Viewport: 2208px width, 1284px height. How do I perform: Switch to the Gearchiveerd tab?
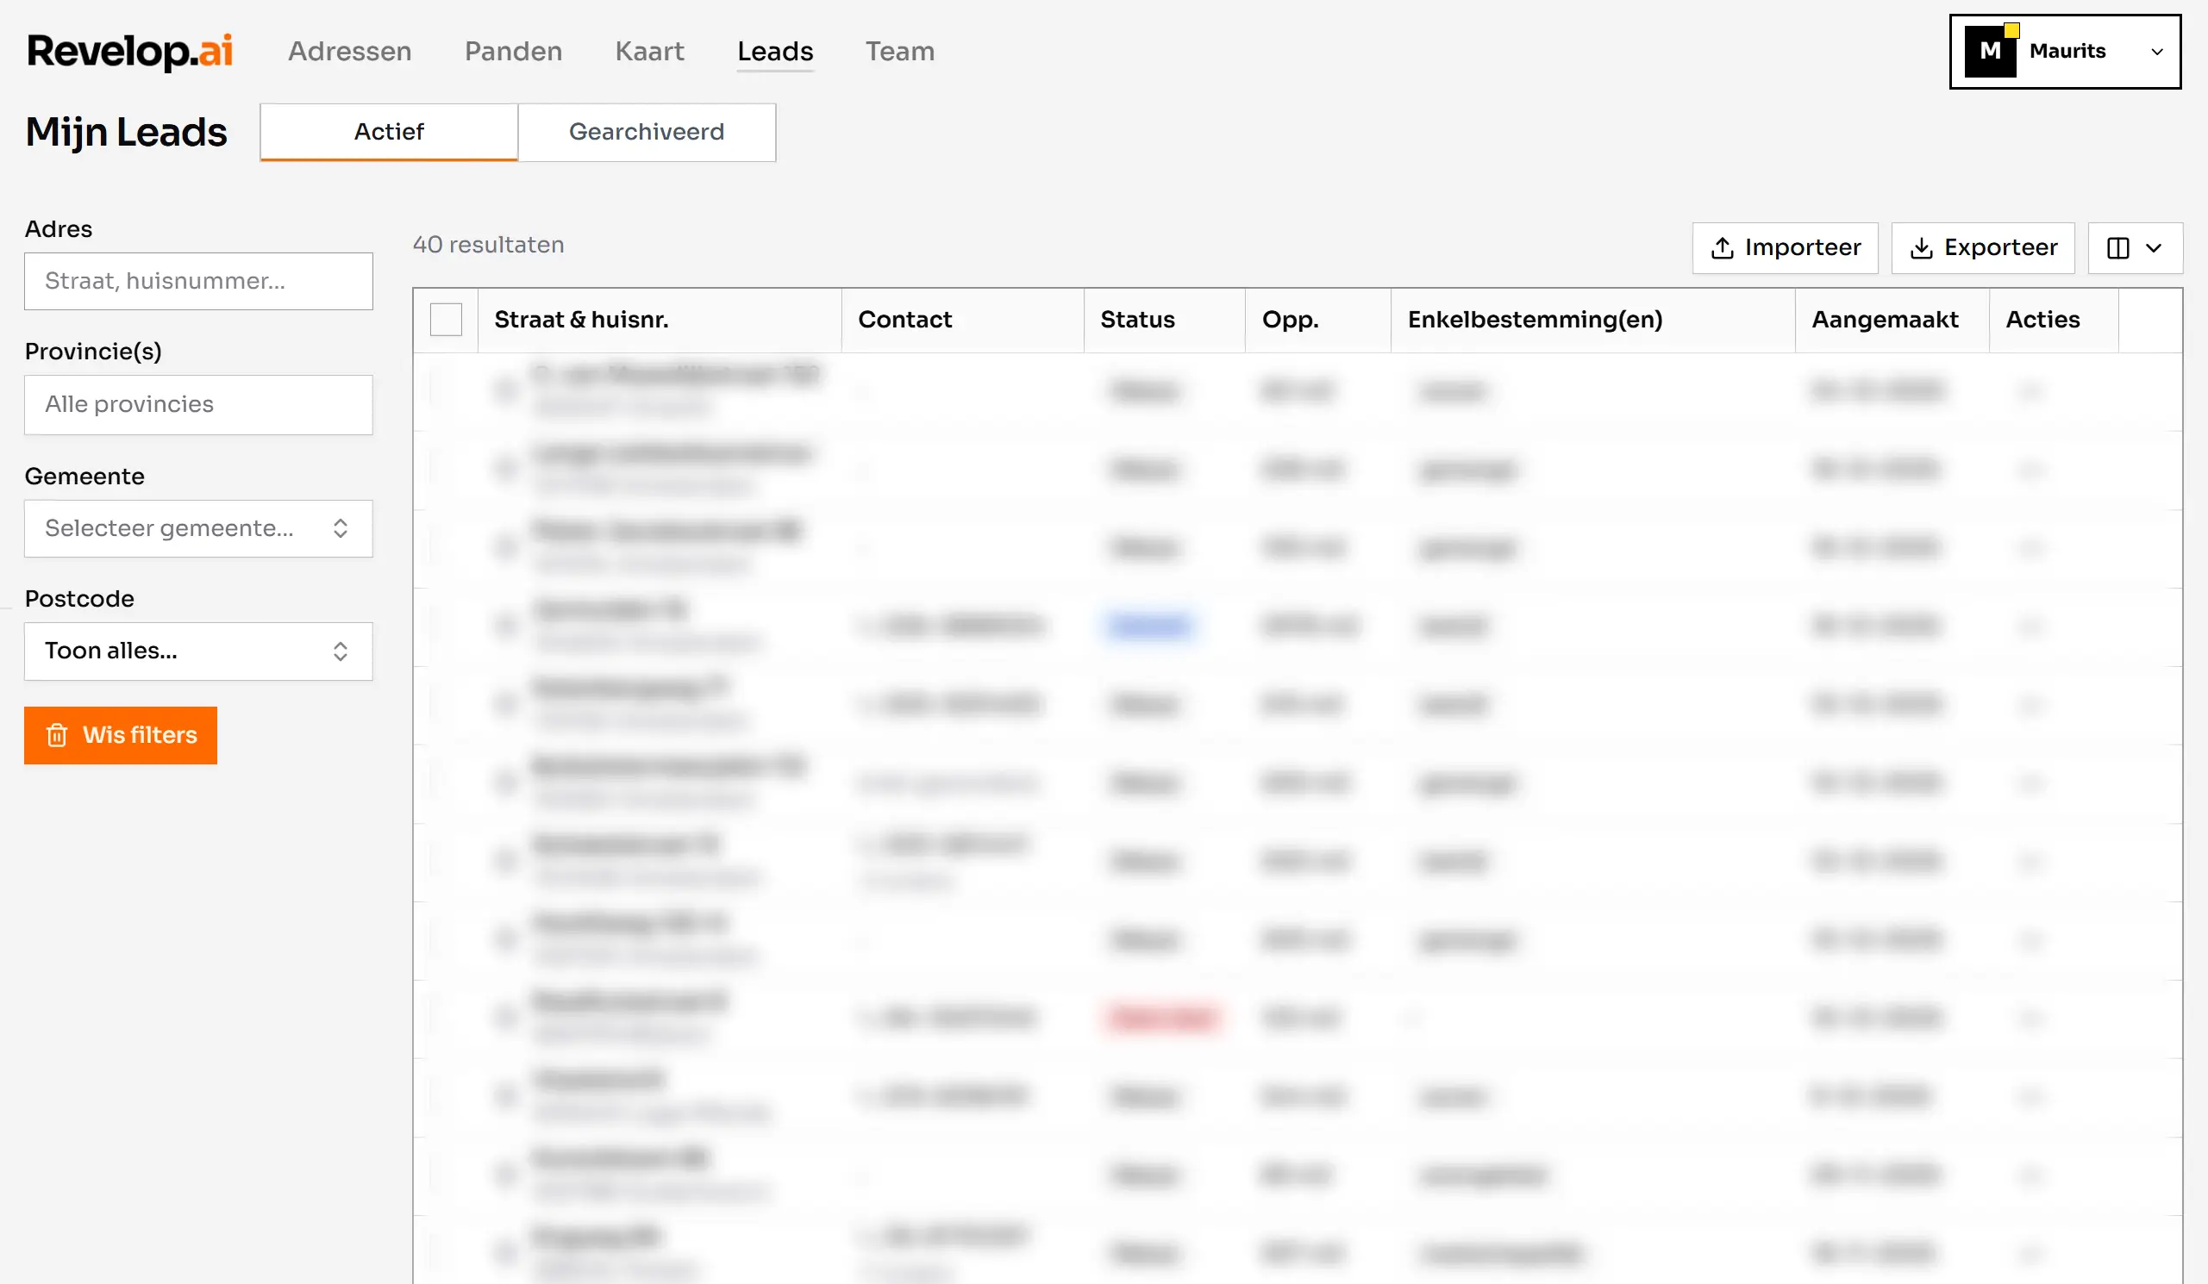647,132
